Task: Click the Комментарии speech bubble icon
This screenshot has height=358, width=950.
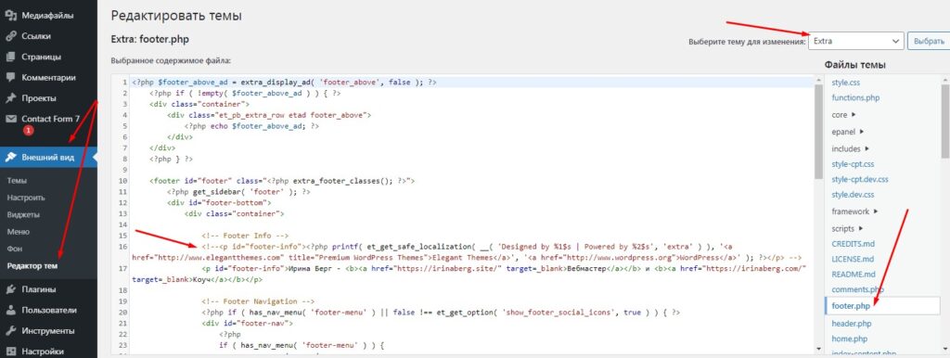Action: [10, 78]
